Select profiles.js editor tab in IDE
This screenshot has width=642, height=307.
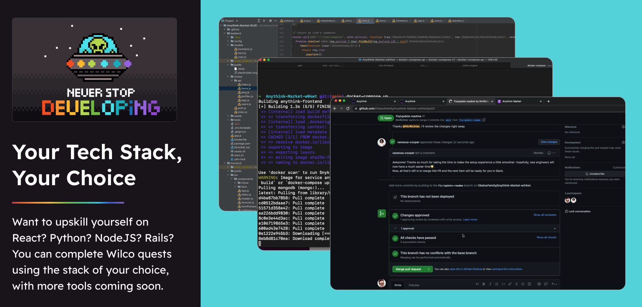(x=288, y=21)
